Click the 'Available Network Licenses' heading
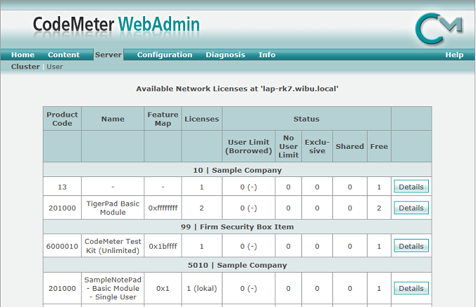The height and width of the screenshot is (307, 476). coord(237,89)
